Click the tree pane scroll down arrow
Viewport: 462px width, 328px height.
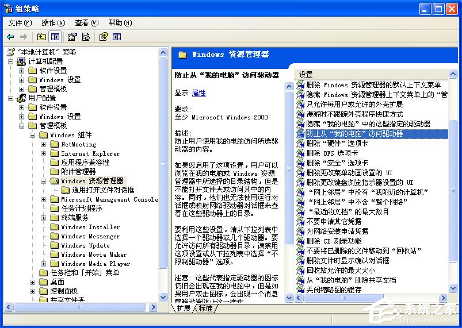pos(163,297)
